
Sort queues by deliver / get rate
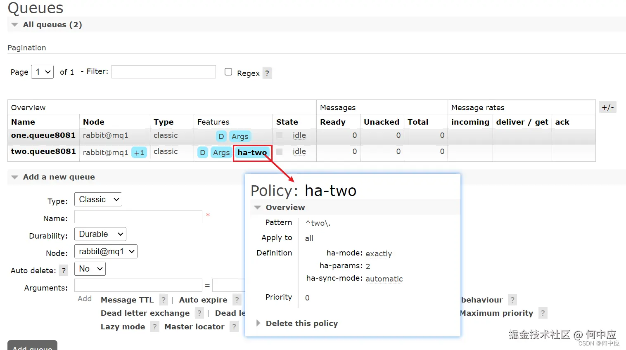click(x=522, y=122)
